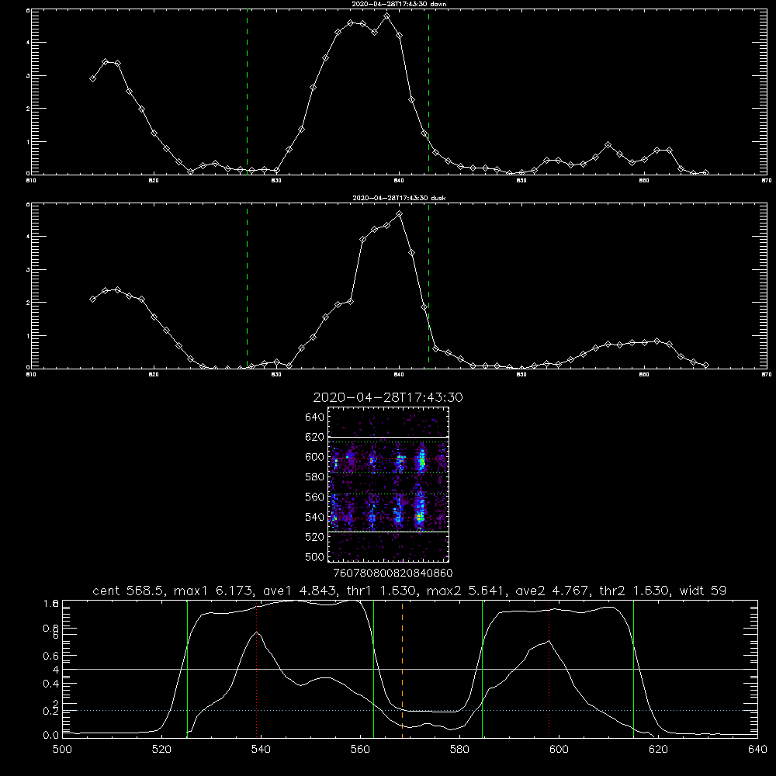776x776 pixels.
Task: Click the large timestamp title above the spectral image
Action: [x=388, y=397]
